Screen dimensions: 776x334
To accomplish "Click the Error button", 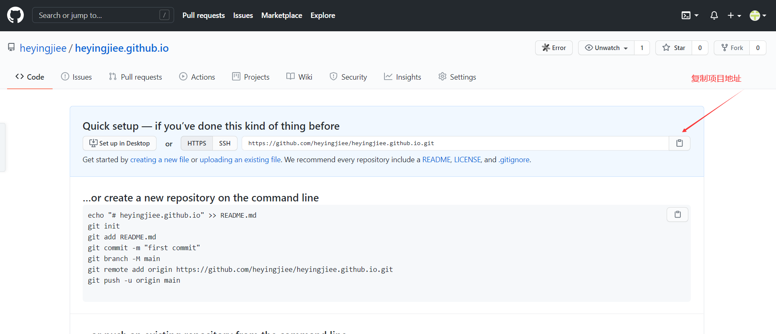I will [x=554, y=48].
